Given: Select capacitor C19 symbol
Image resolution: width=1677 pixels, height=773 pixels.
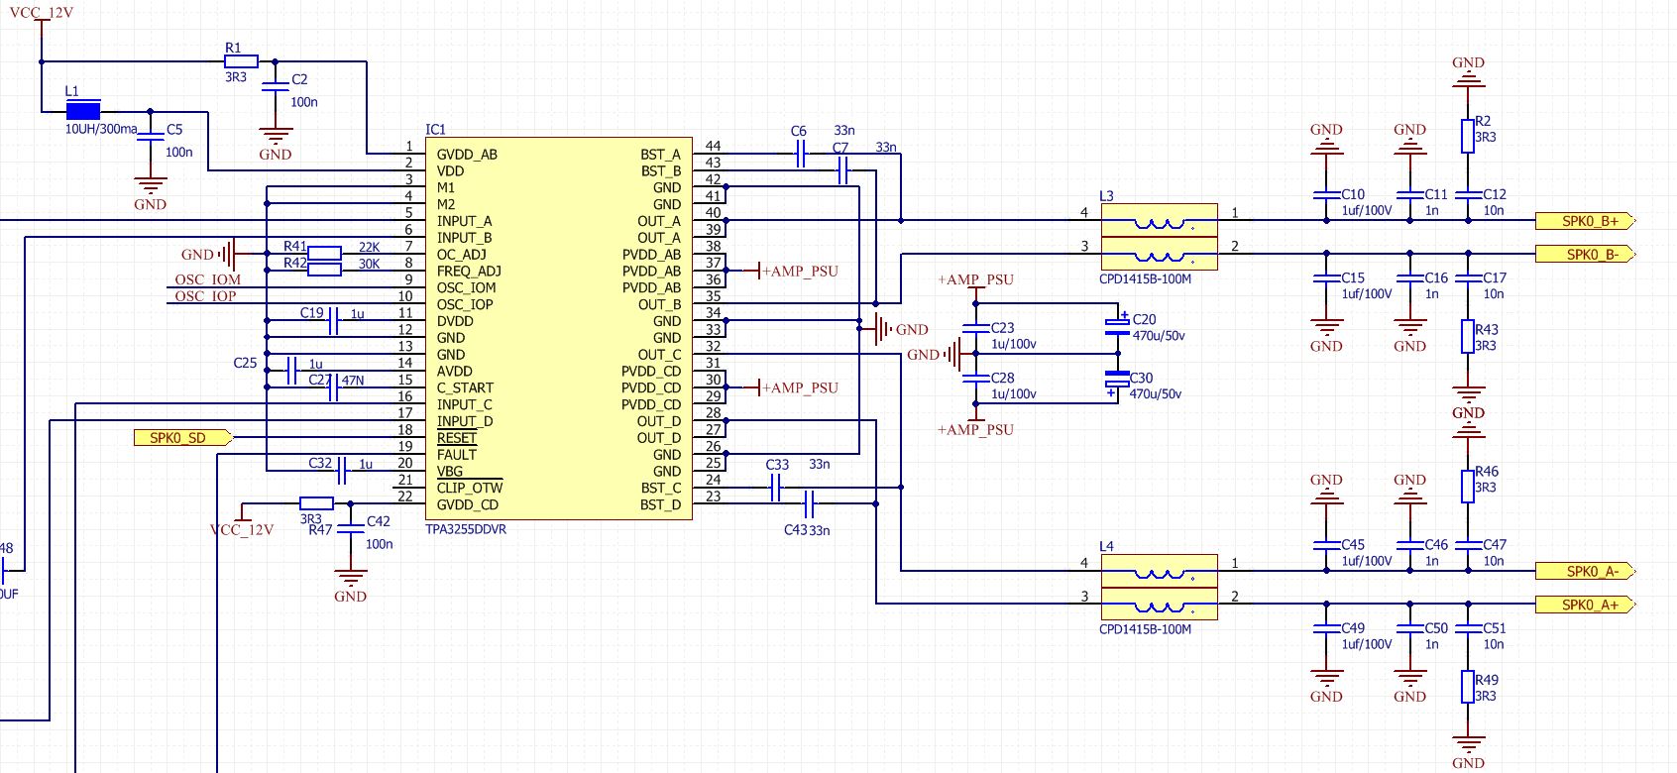Looking at the screenshot, I should click(333, 320).
